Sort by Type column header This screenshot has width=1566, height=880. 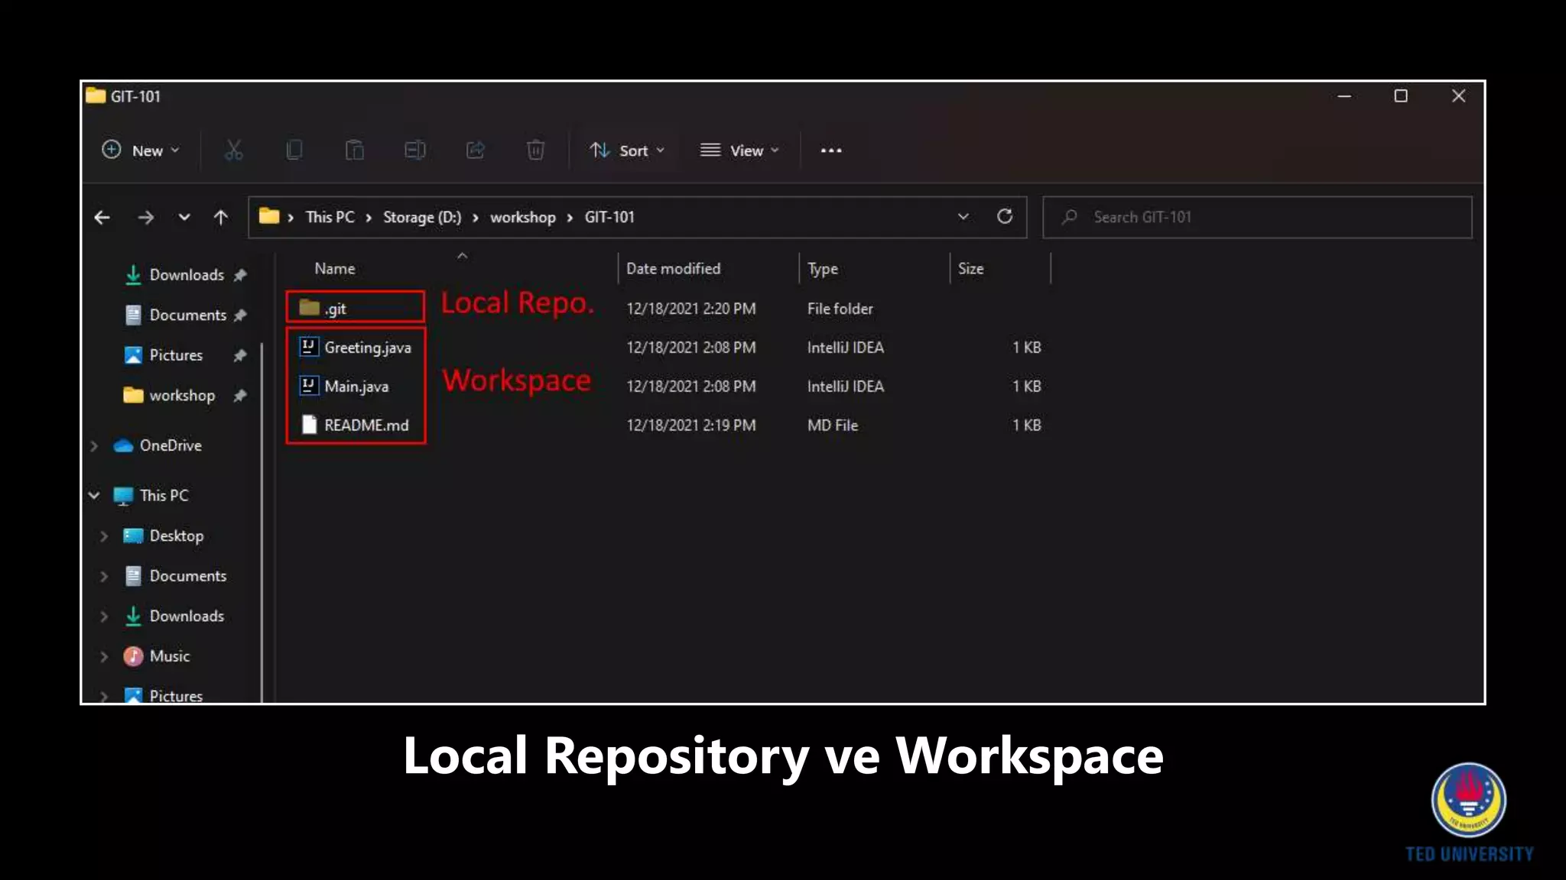click(823, 269)
